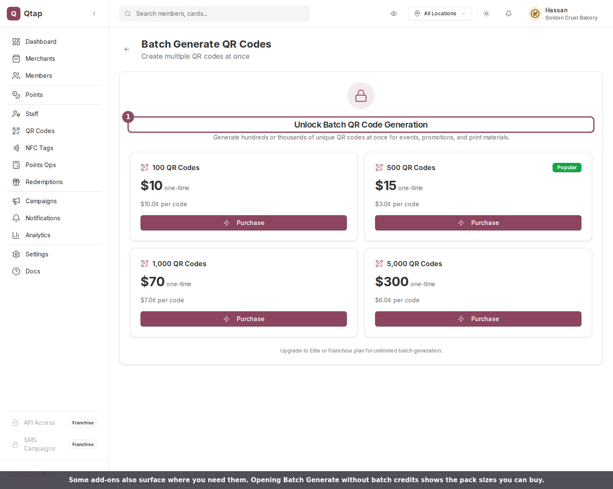Click the Settings gear icon
This screenshot has width=613, height=489.
tap(16, 254)
